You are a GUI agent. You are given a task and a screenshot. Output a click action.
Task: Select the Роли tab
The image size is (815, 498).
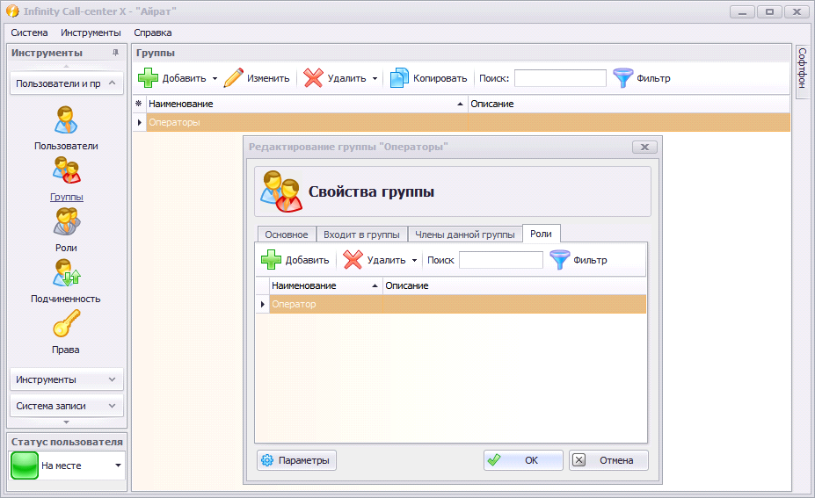(541, 234)
